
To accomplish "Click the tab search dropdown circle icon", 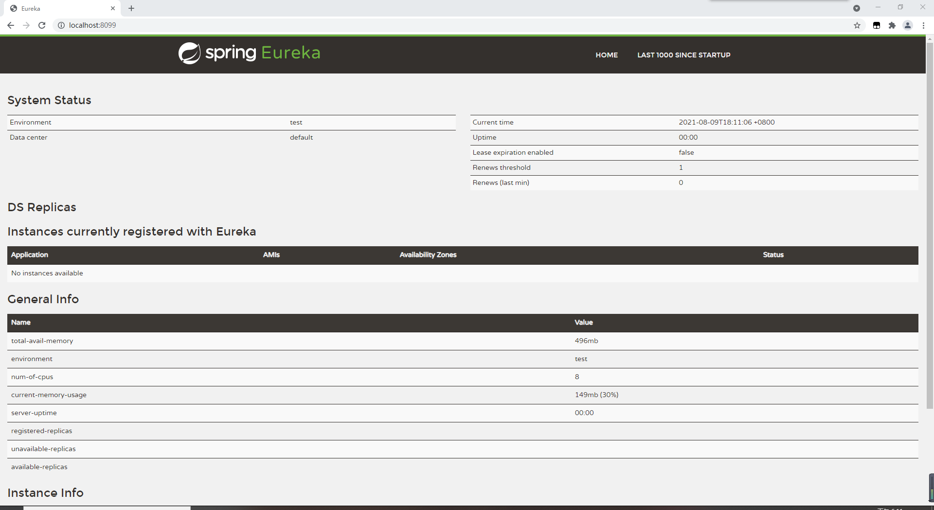I will pyautogui.click(x=857, y=8).
